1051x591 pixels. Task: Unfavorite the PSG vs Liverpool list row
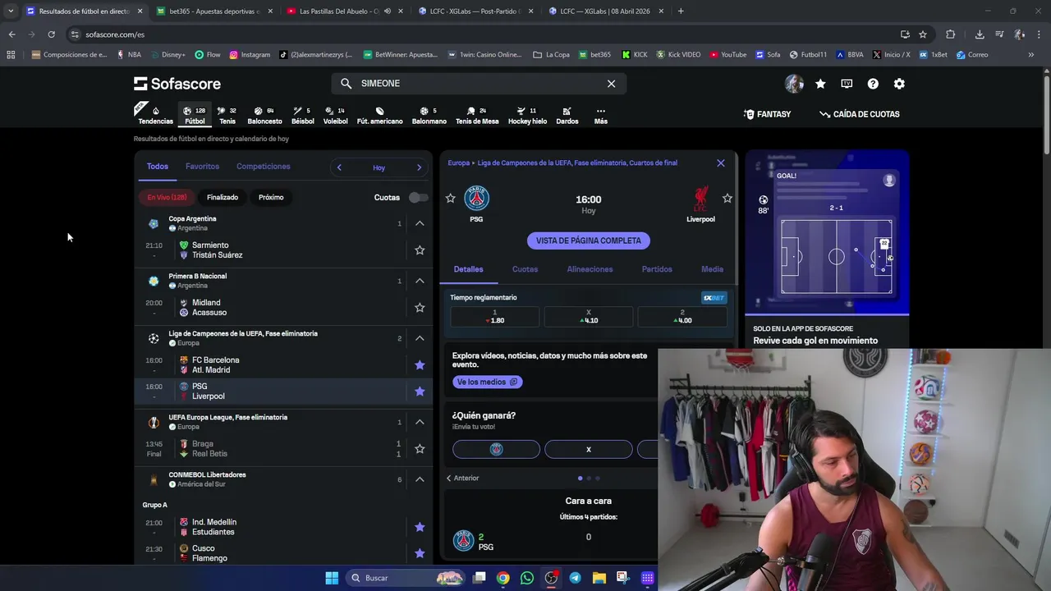coord(420,391)
